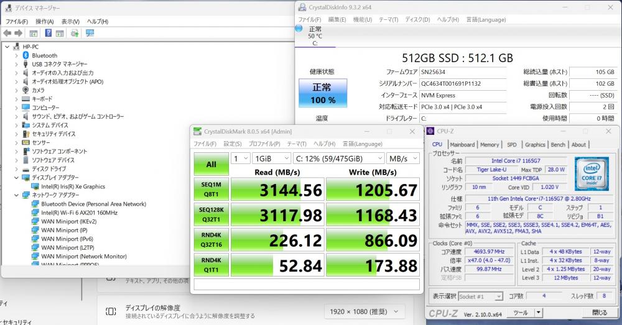This screenshot has width=622, height=325.
Task: Open 機能(U) menu in CrystalDiskInfo
Action: click(x=363, y=19)
